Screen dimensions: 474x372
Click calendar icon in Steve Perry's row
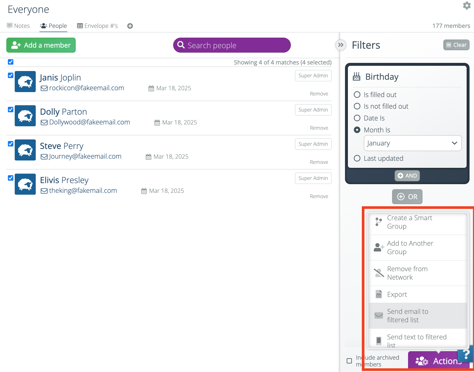pyautogui.click(x=148, y=157)
